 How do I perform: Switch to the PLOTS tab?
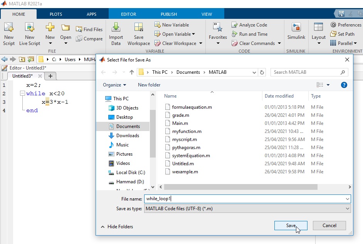(56, 14)
